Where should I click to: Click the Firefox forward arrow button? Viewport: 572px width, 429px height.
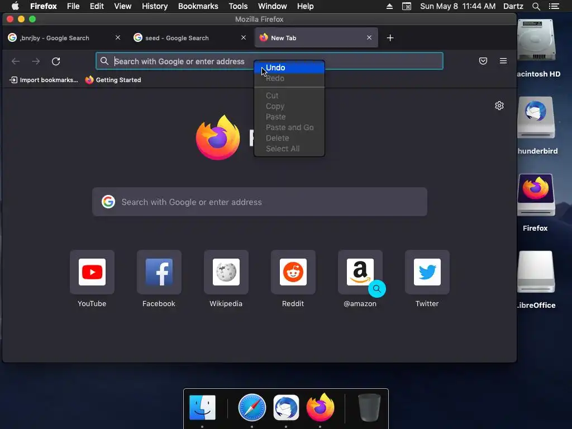coord(36,61)
